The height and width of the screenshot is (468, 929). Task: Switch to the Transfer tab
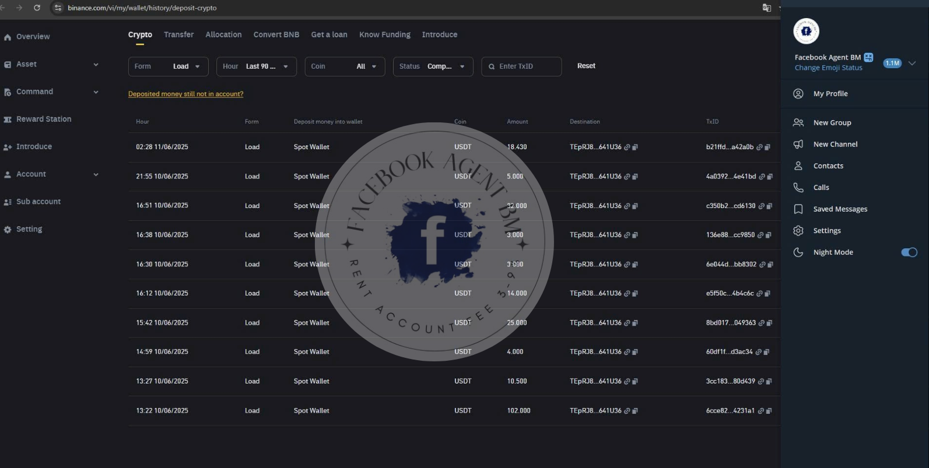(179, 35)
